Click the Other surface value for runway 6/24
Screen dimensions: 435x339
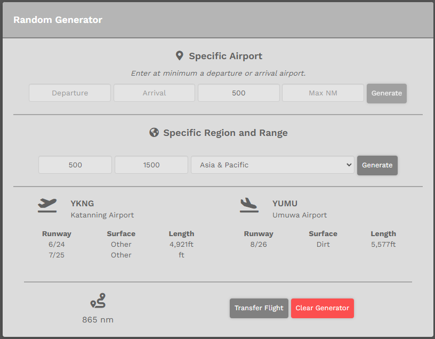(121, 245)
